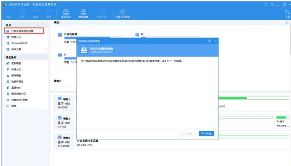Viewport: 291px width, 166px height.
Task: Click the blue 下一步 button in the dialog
Action: [206, 134]
